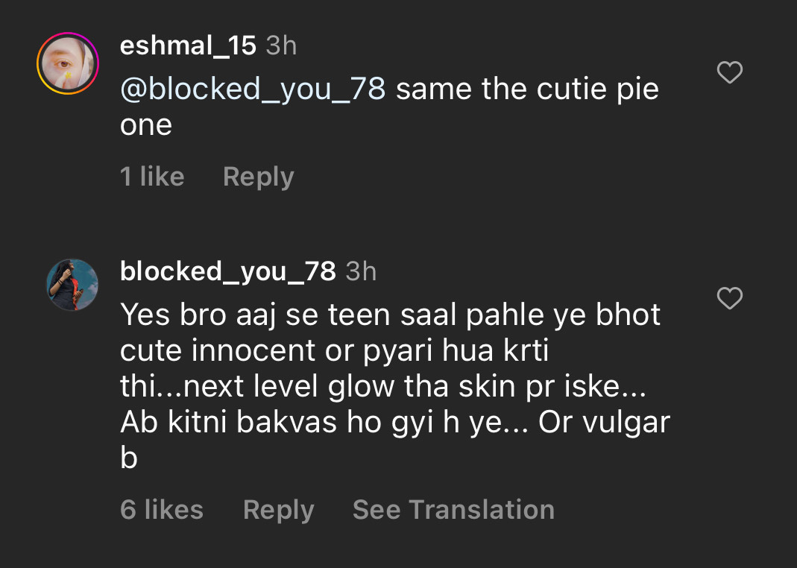
Task: Follow the @blocked_you_78 mention link
Action: click(x=253, y=89)
